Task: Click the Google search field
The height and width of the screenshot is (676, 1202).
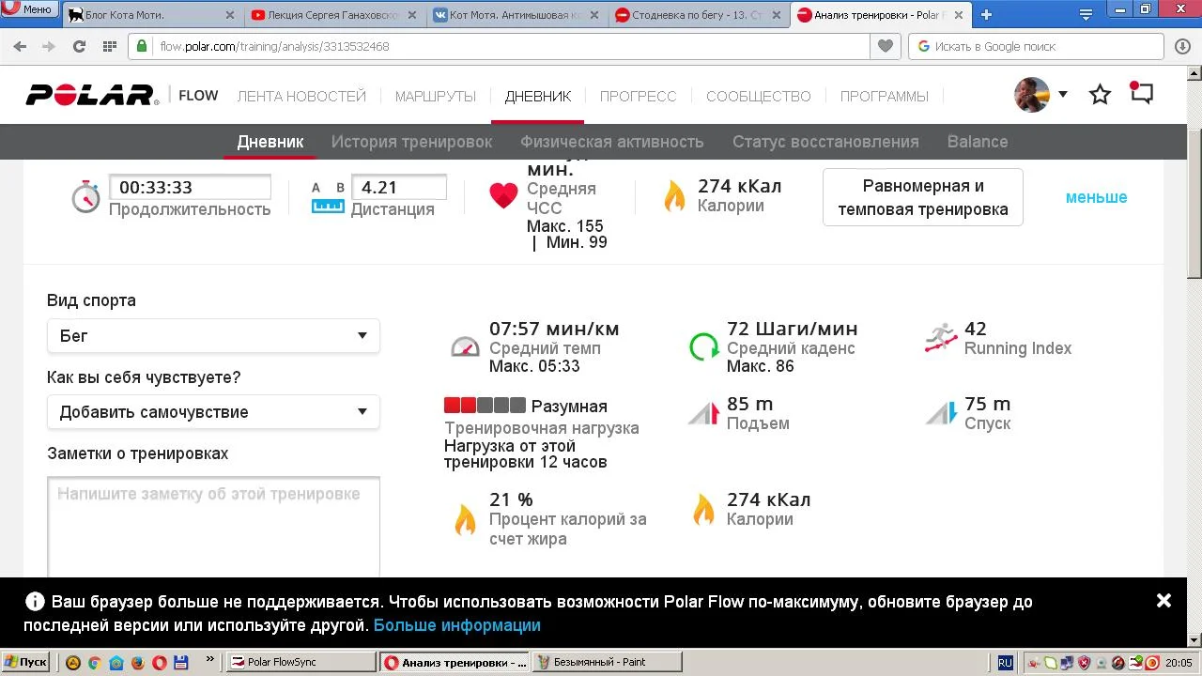Action: (1036, 46)
